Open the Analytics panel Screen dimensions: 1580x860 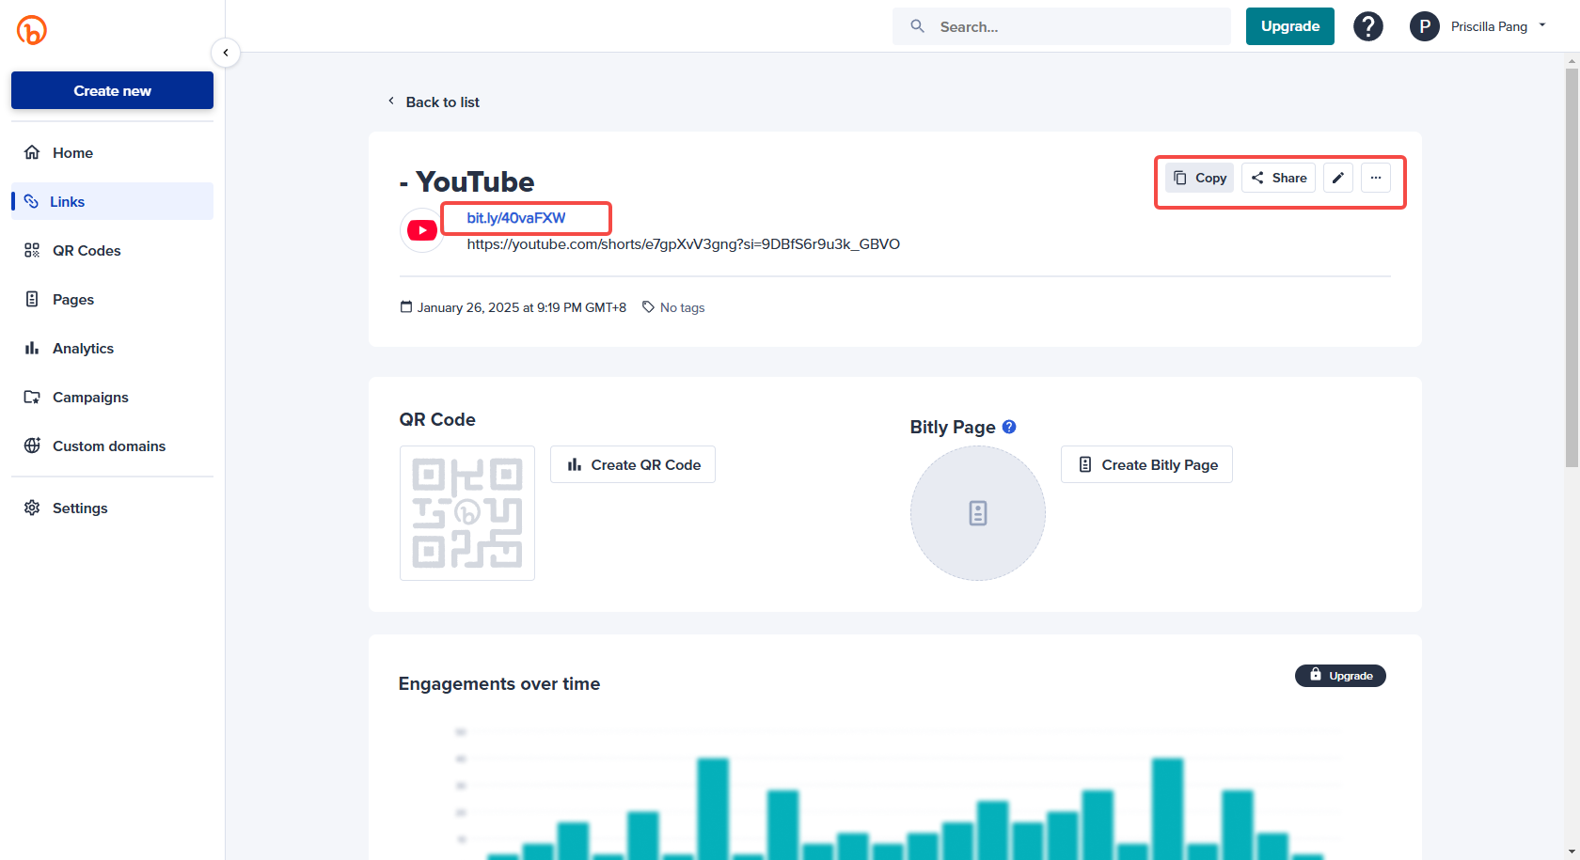pos(83,348)
